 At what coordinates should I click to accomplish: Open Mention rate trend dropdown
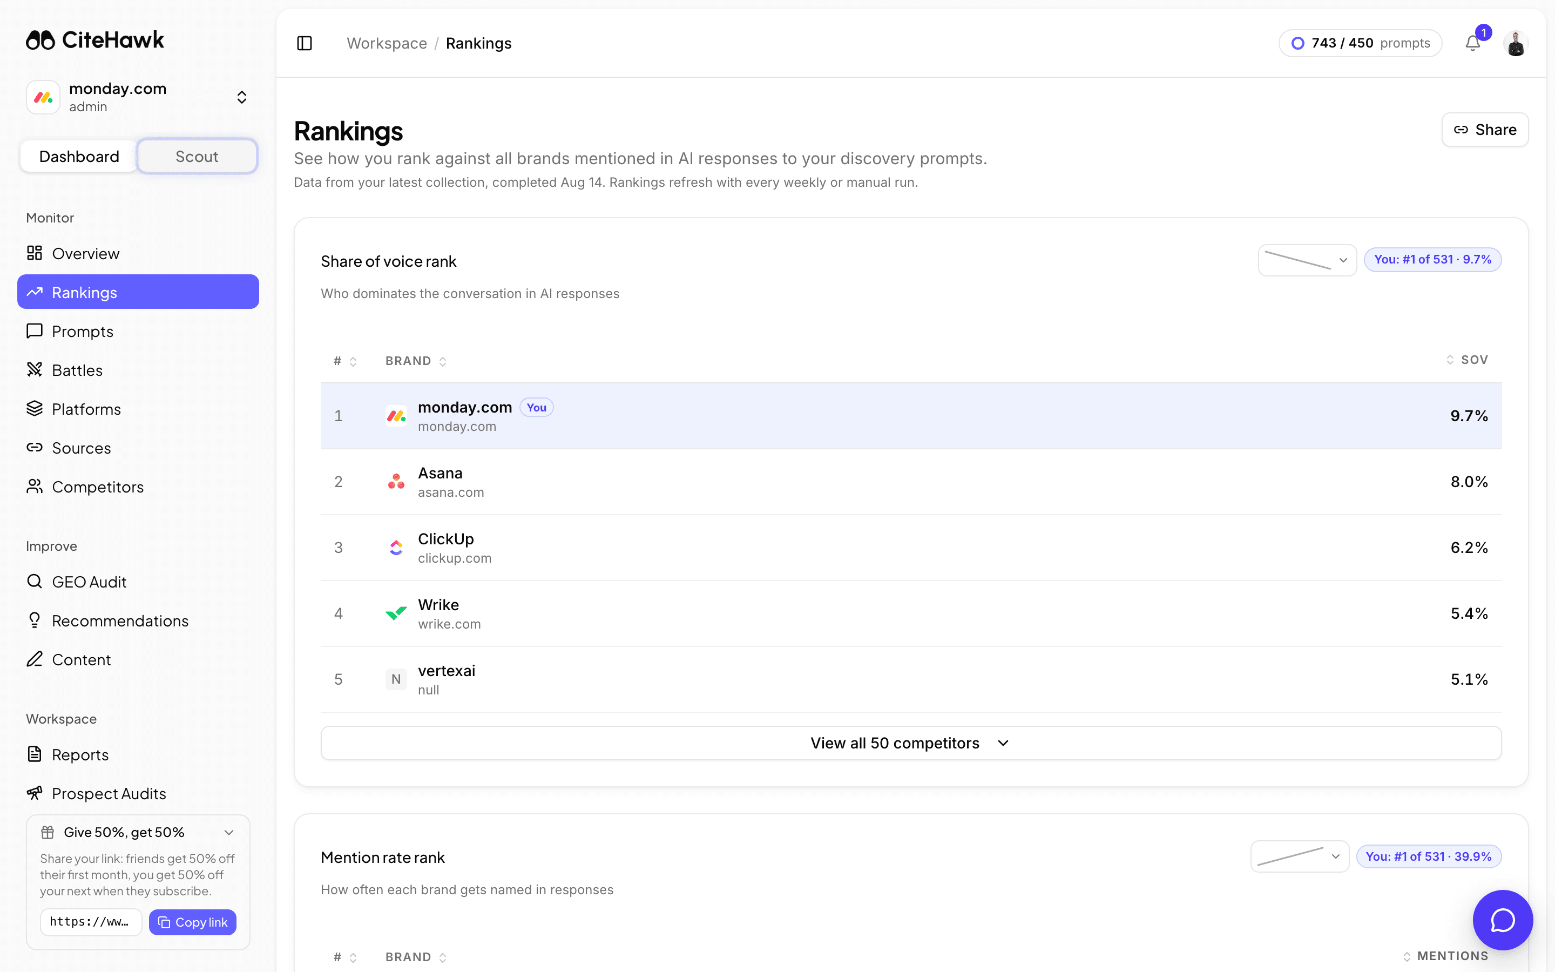tap(1299, 856)
